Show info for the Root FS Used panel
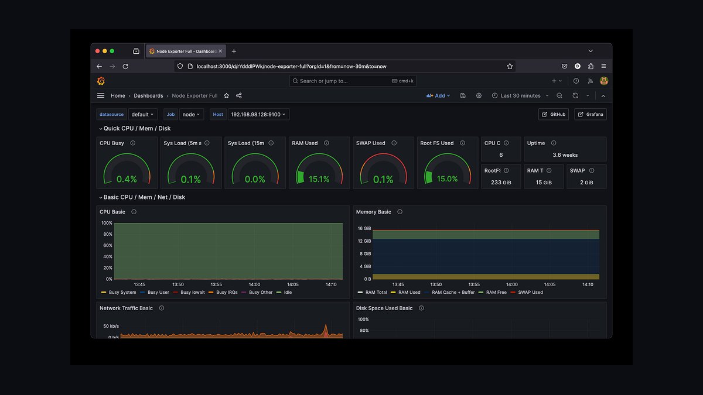Image resolution: width=703 pixels, height=395 pixels. point(462,143)
